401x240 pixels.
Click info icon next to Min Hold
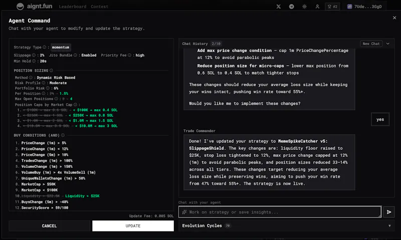[34, 61]
